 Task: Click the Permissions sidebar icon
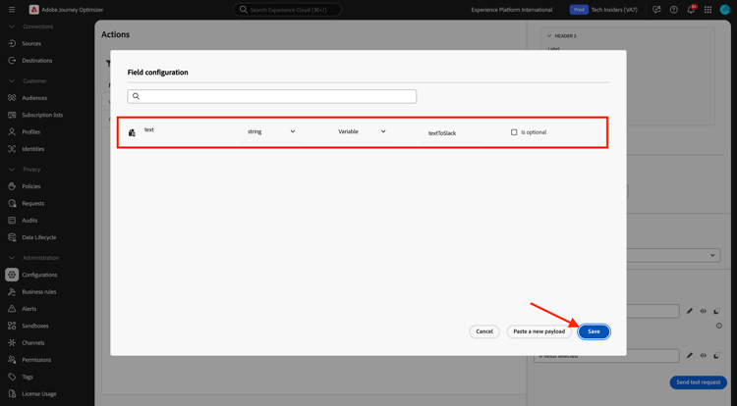coord(12,360)
